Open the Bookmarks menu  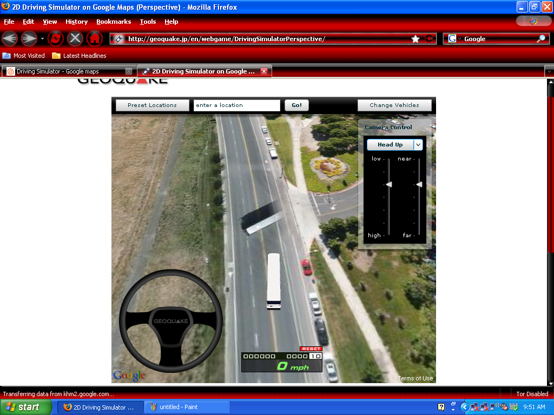click(x=114, y=22)
